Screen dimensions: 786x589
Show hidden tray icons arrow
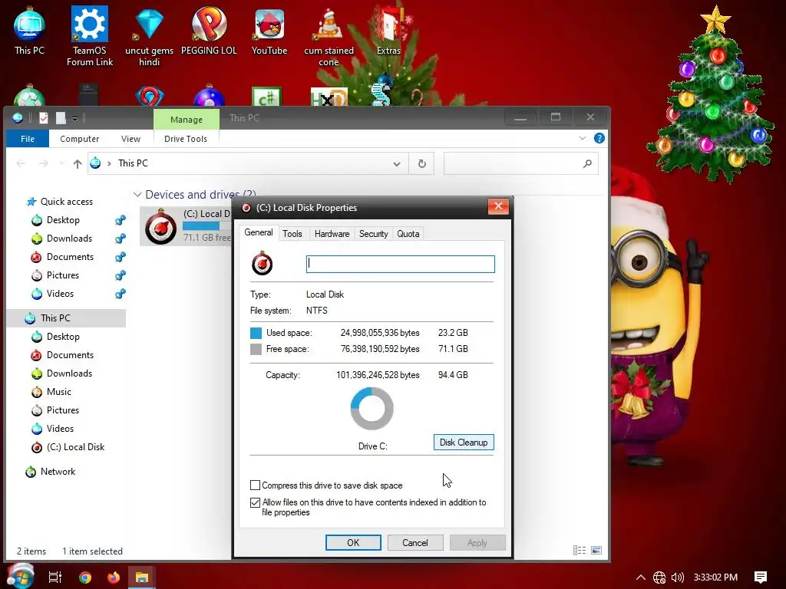coord(641,577)
